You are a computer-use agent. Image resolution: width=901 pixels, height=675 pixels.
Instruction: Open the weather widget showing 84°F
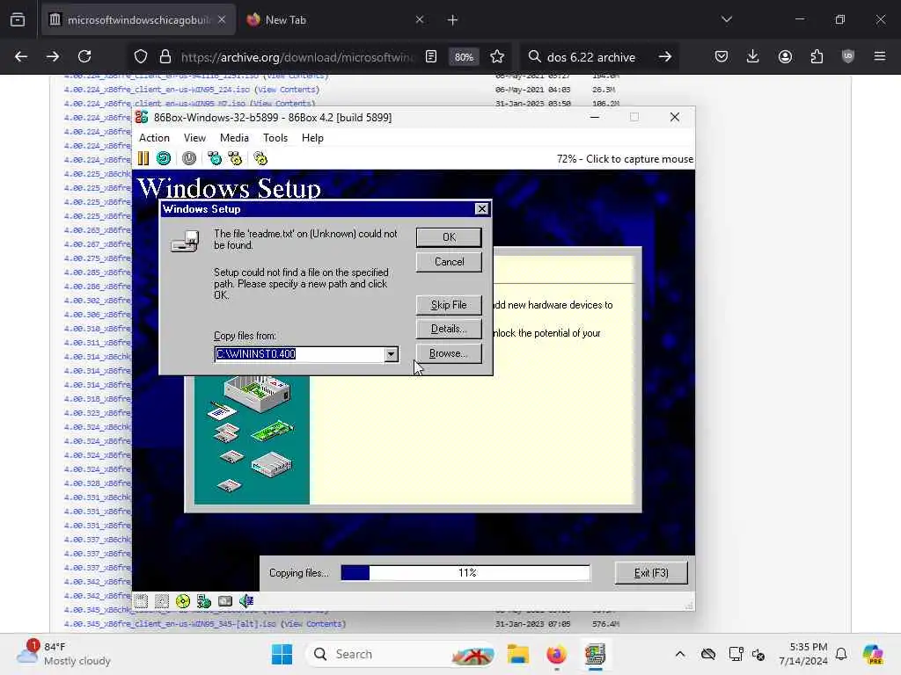click(63, 654)
